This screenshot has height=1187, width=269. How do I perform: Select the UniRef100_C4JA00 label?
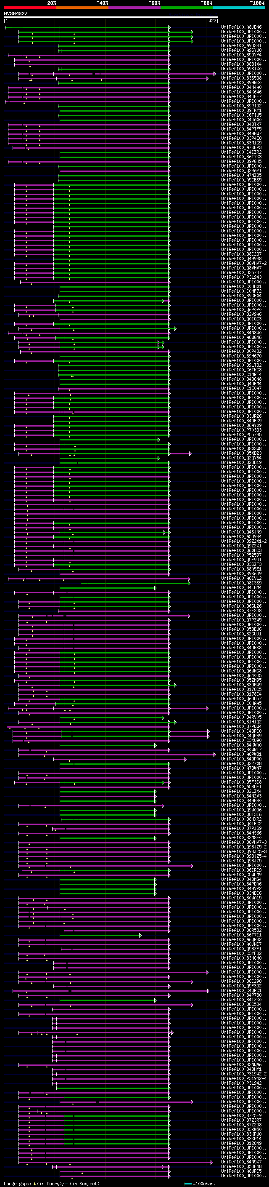coord(241,120)
